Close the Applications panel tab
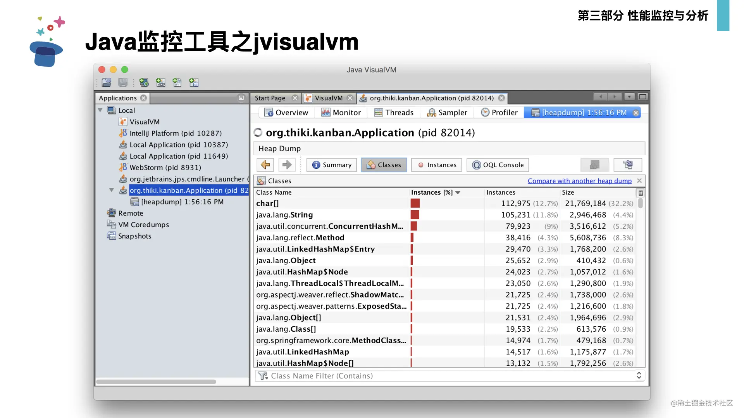Image resolution: width=744 pixels, height=418 pixels. click(144, 98)
